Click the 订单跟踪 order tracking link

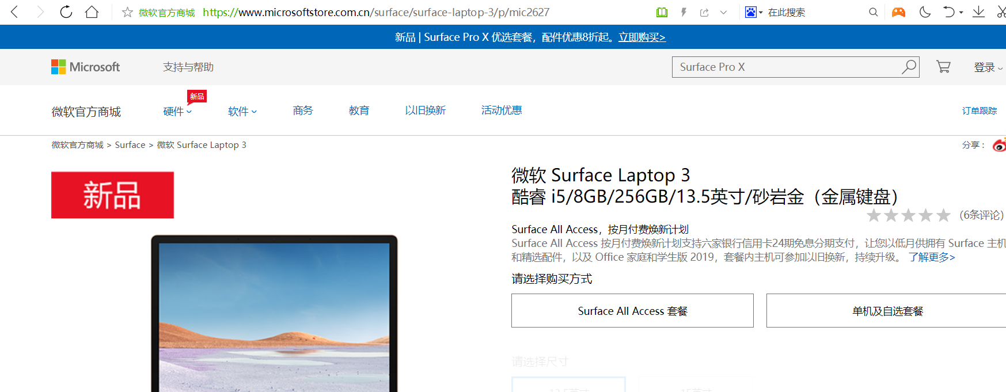point(980,111)
